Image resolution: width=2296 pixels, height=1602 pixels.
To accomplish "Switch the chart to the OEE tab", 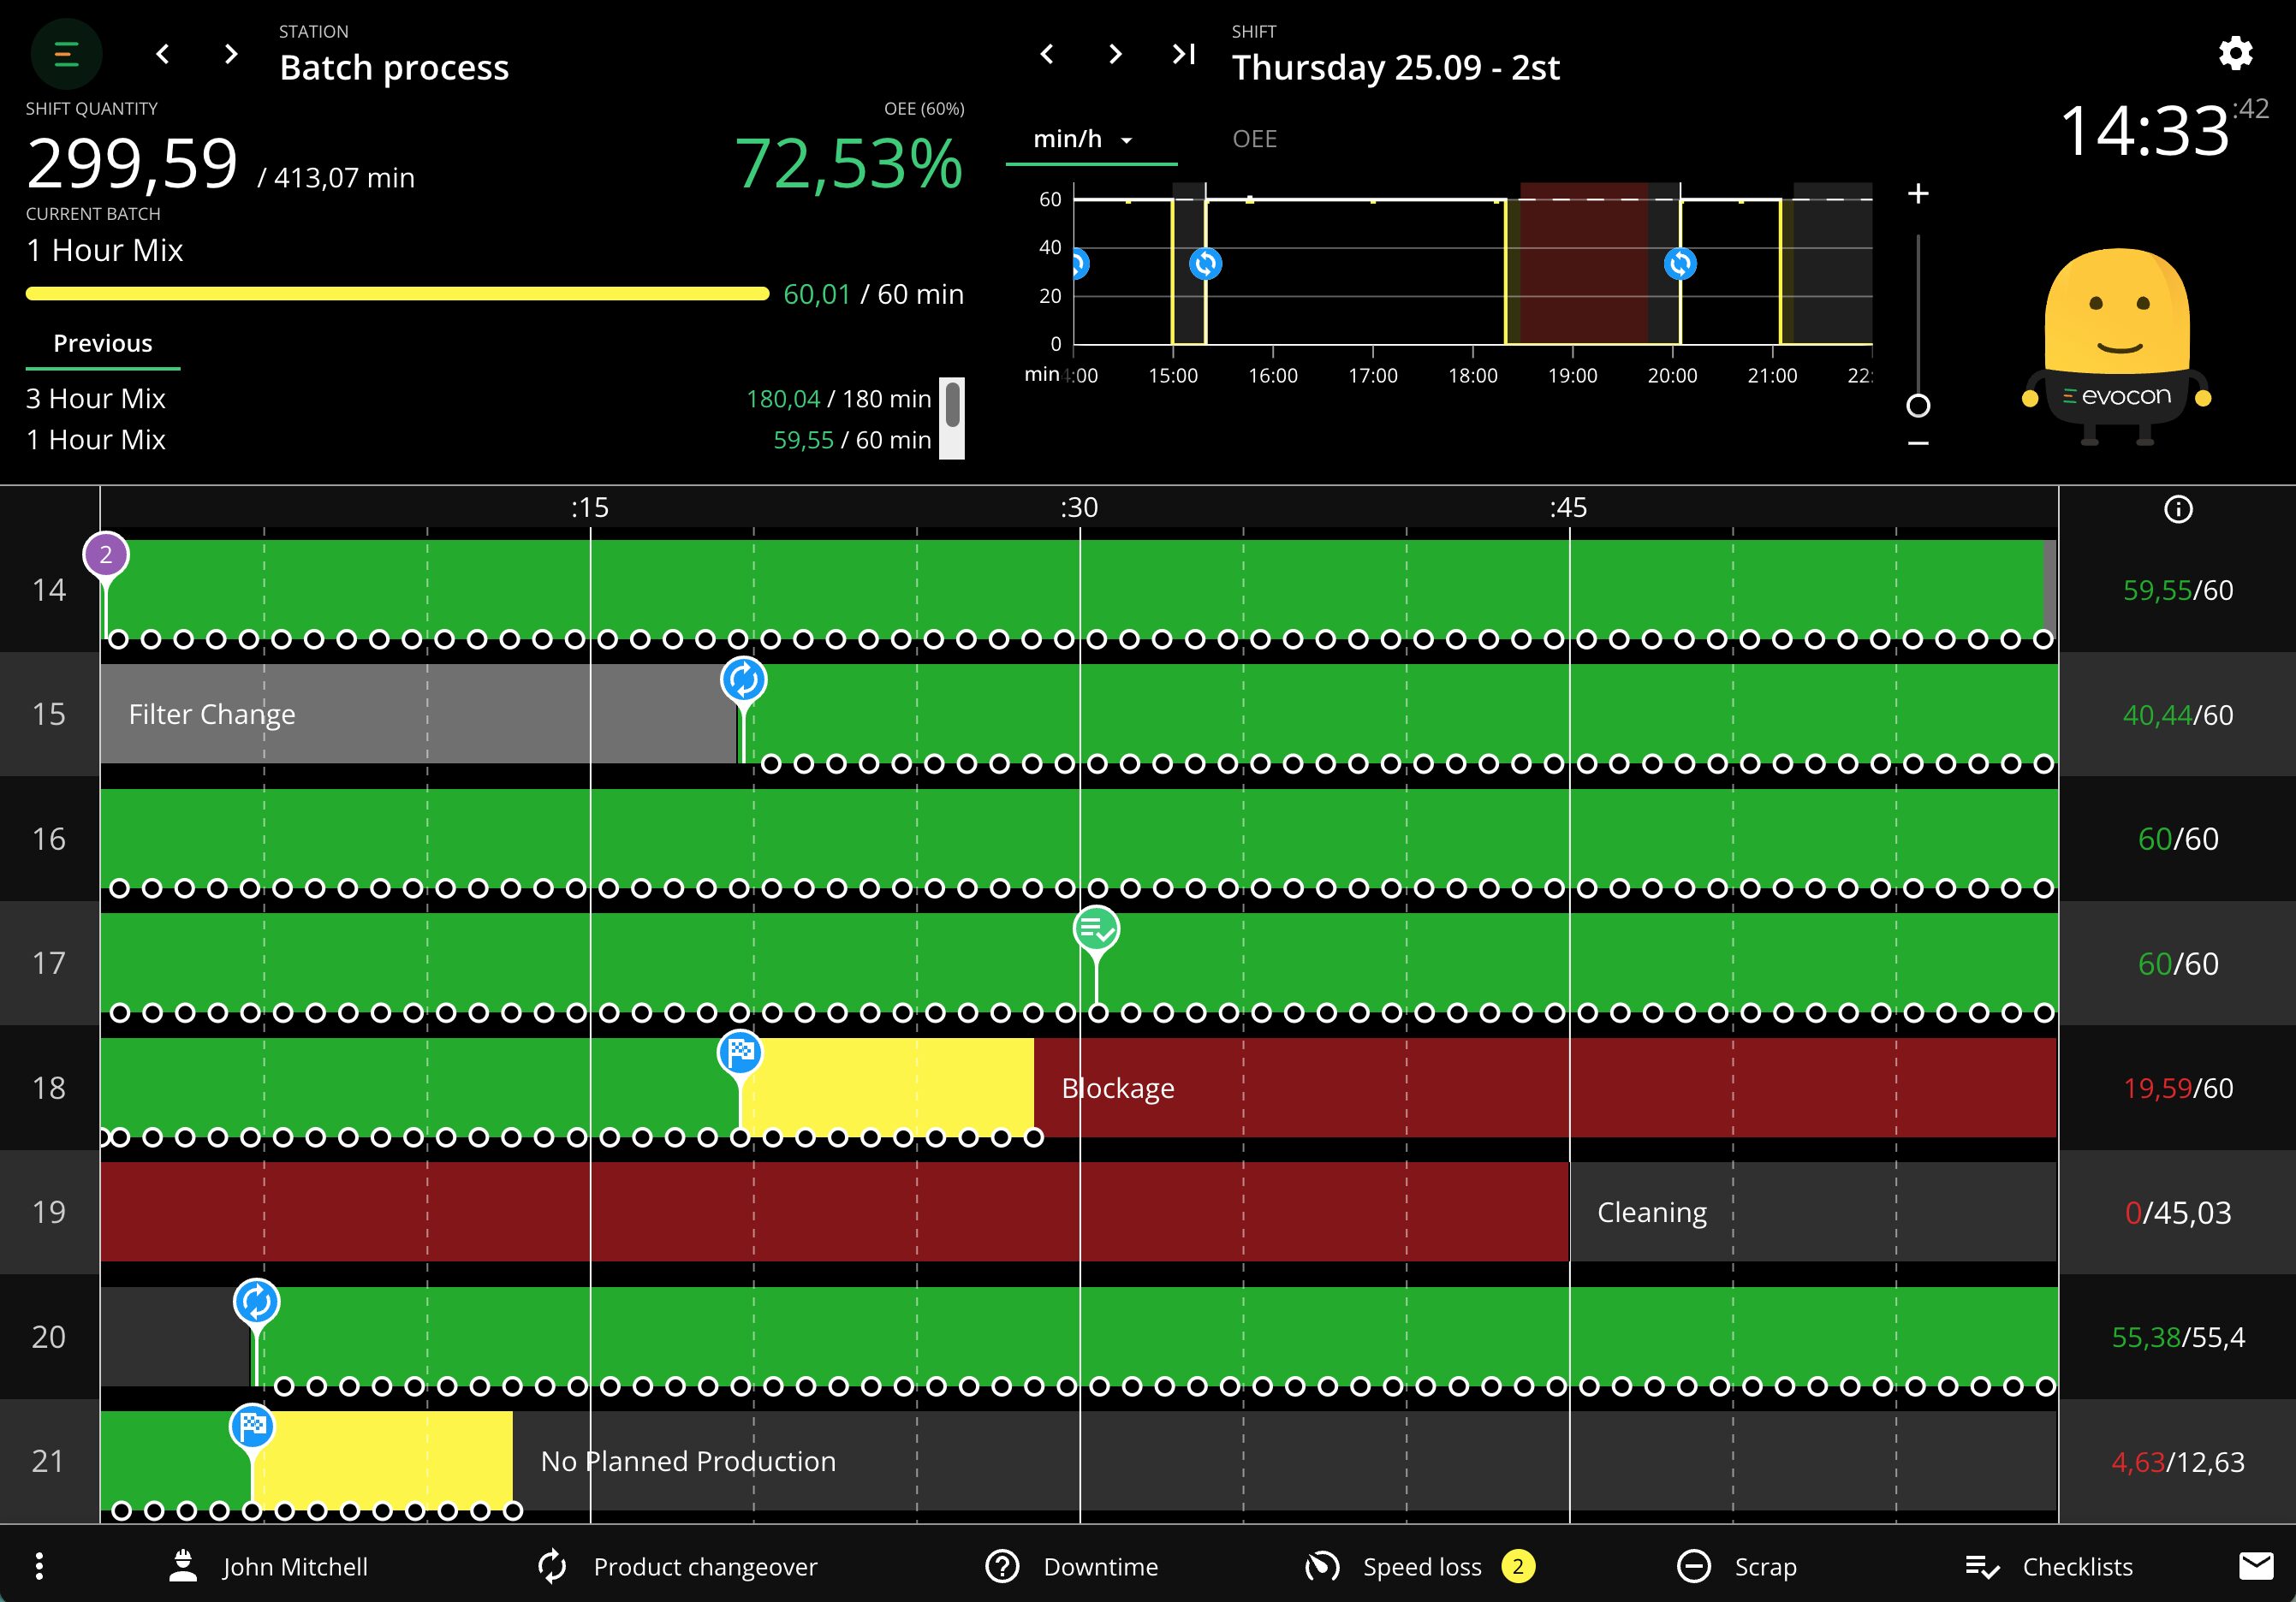I will [1253, 139].
